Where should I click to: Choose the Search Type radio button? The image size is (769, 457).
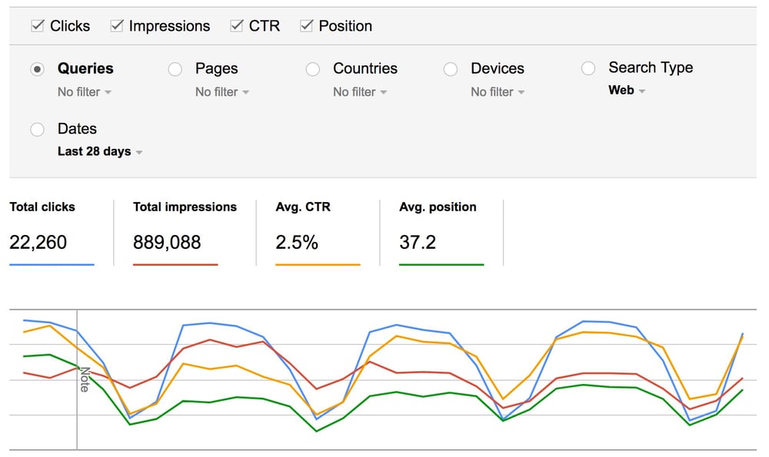588,69
